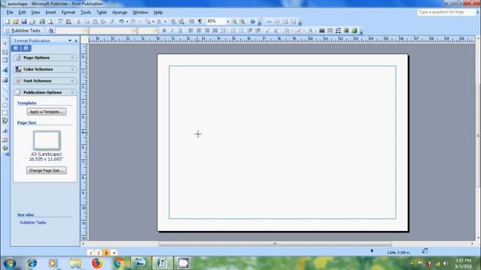Expand the Page Options section

pos(45,58)
